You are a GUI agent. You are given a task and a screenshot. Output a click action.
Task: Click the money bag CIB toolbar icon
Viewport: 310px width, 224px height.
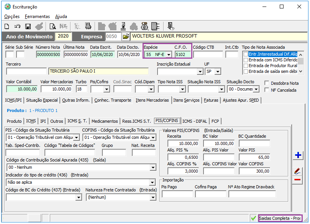pyautogui.click(x=144, y=26)
